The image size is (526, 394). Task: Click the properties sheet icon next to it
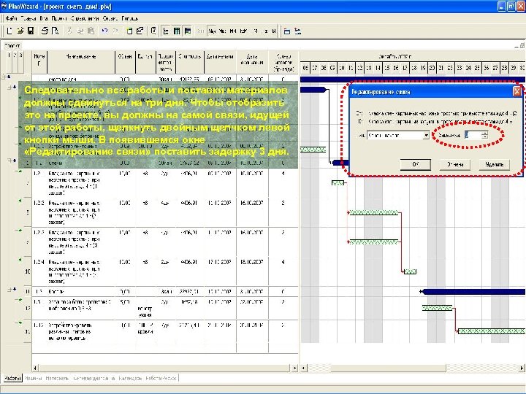click(140, 31)
